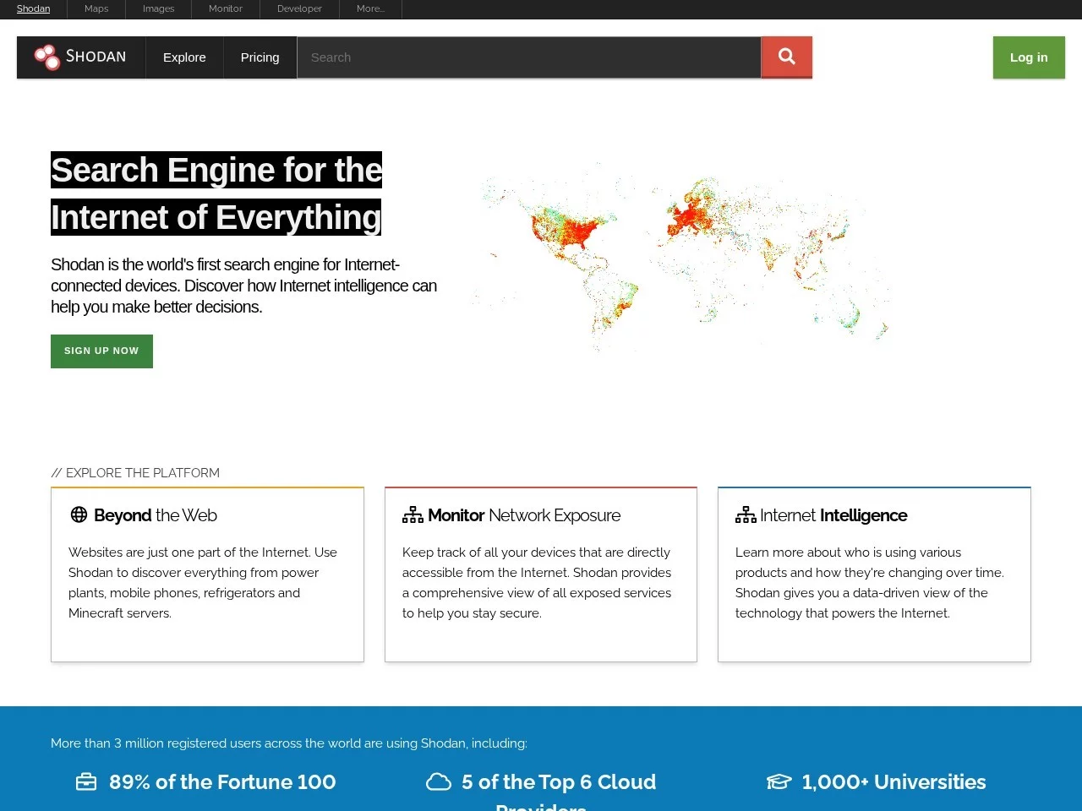
Task: Open the Maps top bar item
Action: pos(96,8)
